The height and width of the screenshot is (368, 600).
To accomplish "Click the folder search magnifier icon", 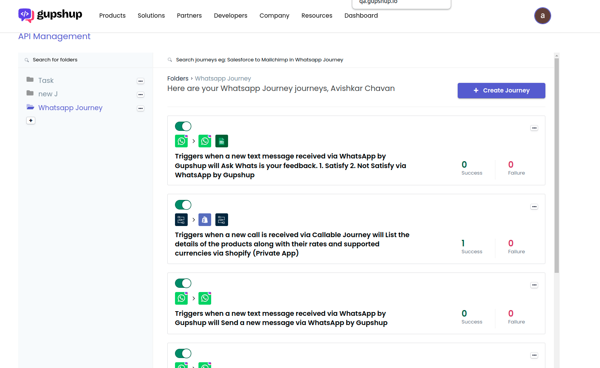I will pos(27,60).
